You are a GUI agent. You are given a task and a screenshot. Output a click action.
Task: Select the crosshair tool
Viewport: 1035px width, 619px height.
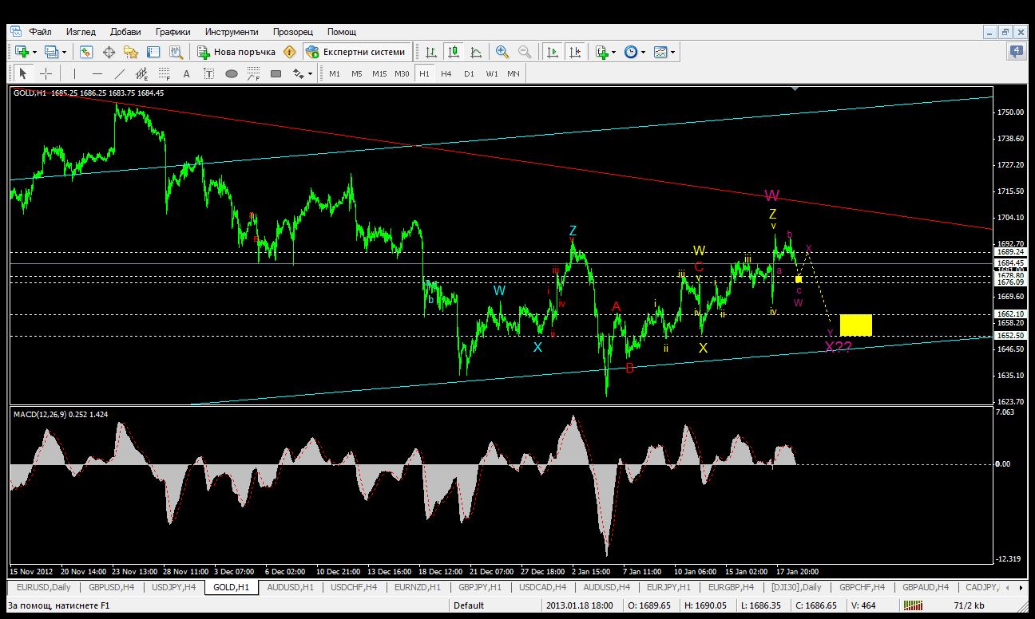tap(46, 73)
